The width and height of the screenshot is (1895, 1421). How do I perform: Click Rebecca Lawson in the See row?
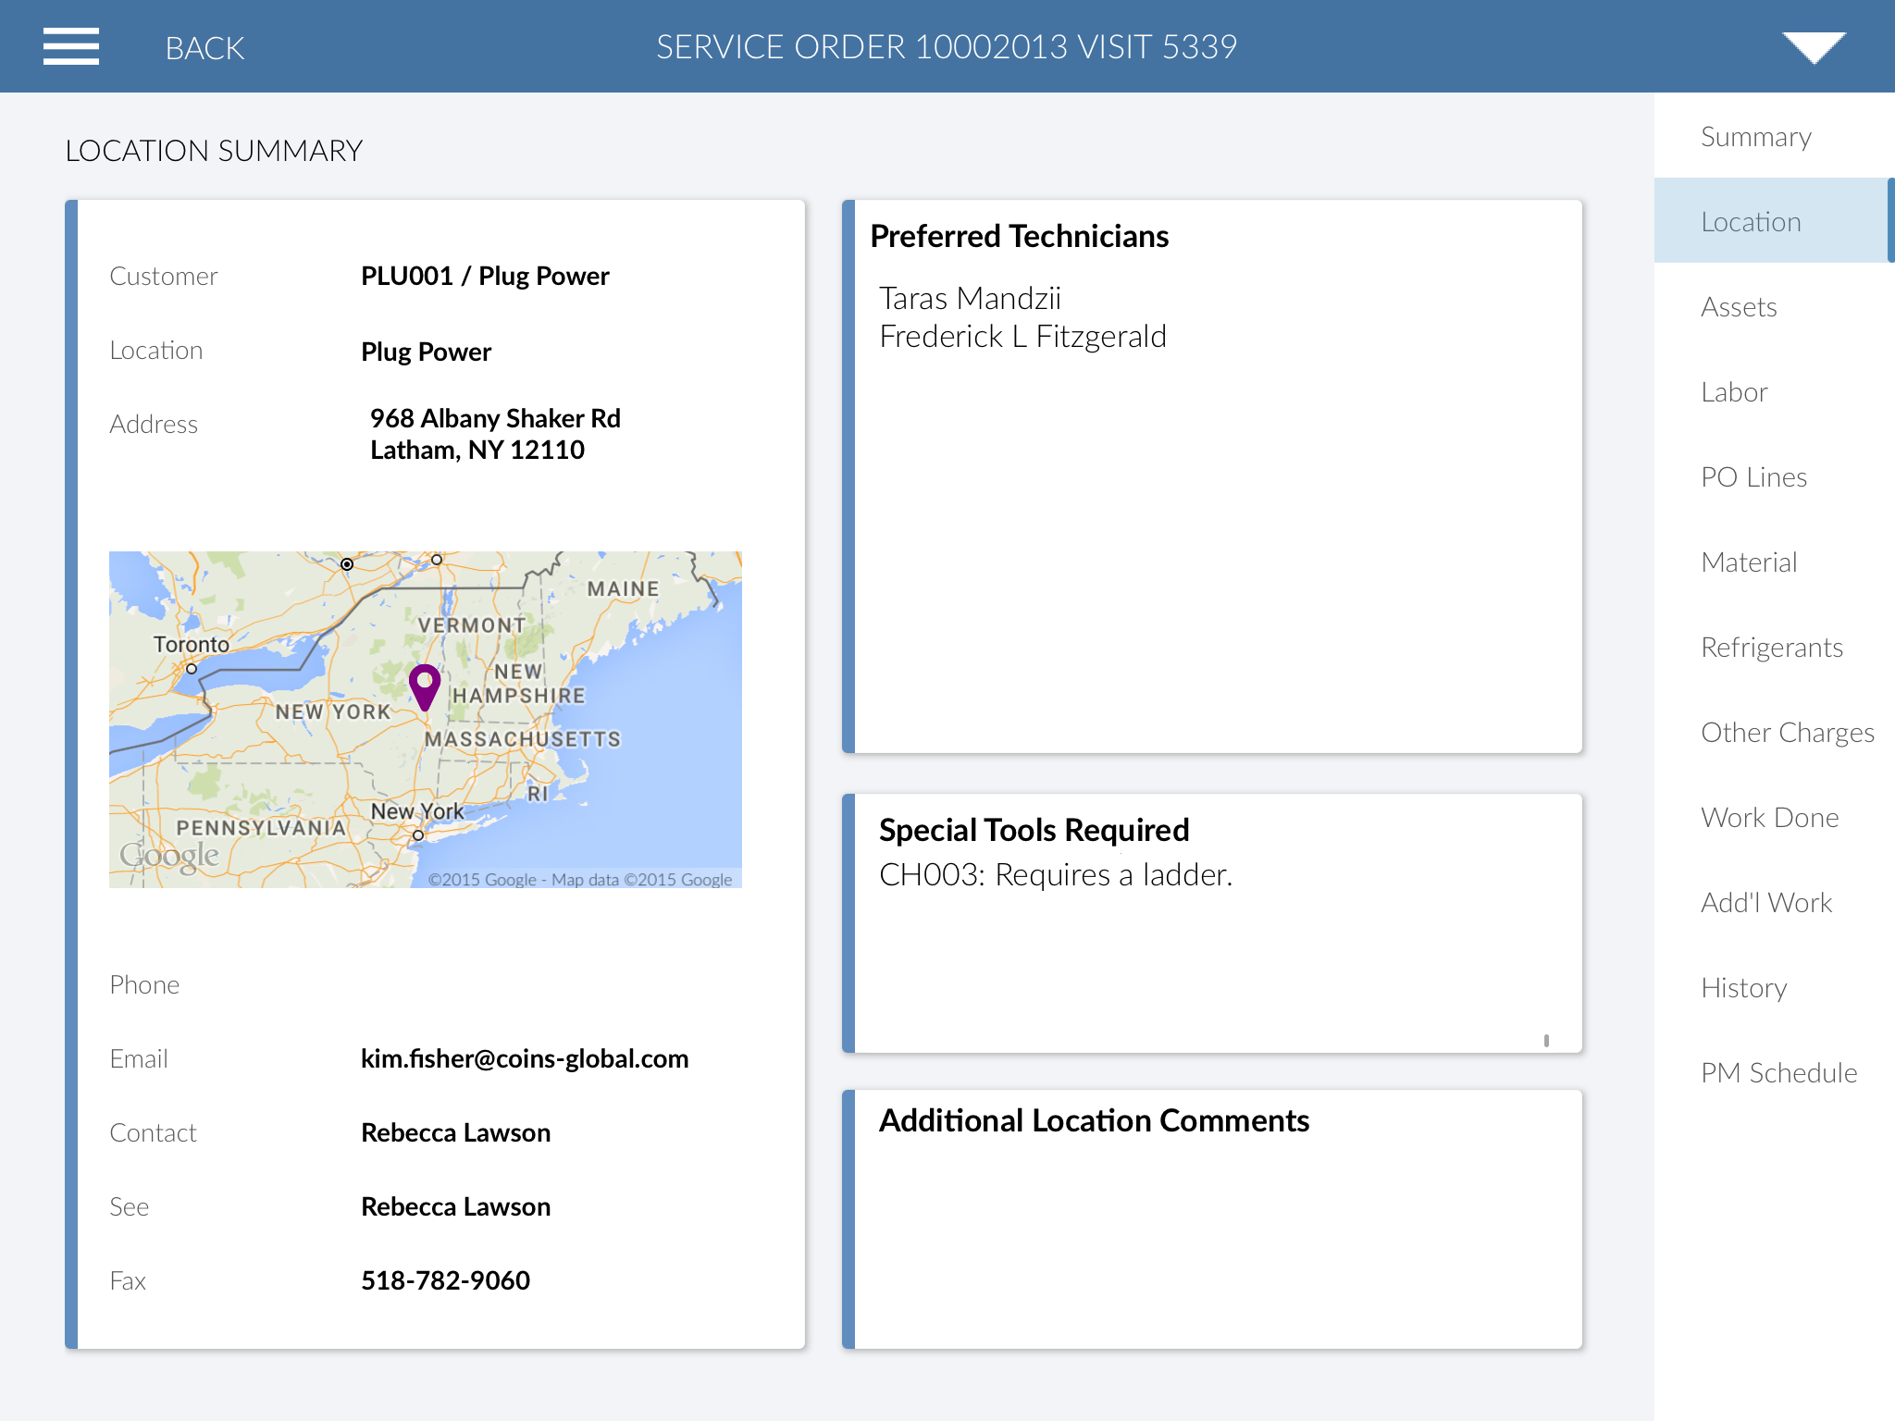click(455, 1206)
